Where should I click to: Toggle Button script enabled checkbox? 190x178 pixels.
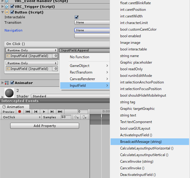tap(12, 12)
